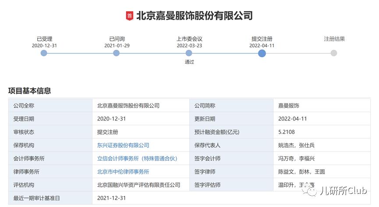Click the red 首 badge icon beside title
The height and width of the screenshot is (207, 379).
130,16
